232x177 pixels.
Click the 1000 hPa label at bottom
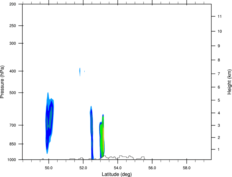click(12, 160)
